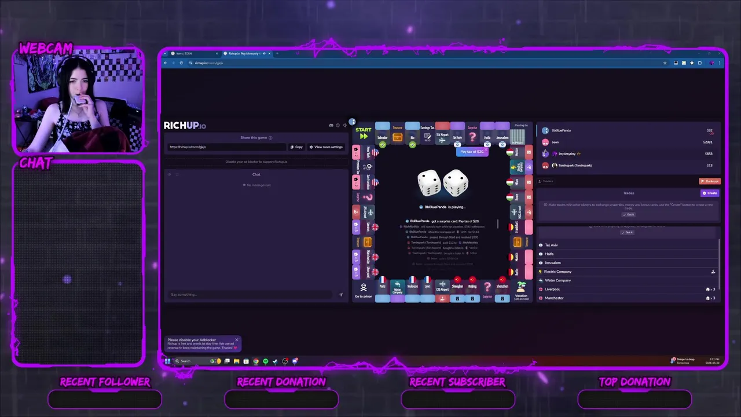Select the Shanghai property tile
Viewport: 741px width, 417px height.
457,291
